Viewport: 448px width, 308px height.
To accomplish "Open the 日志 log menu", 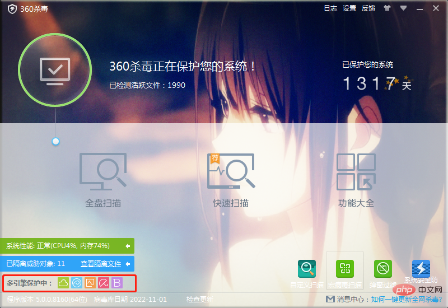I will 330,8.
